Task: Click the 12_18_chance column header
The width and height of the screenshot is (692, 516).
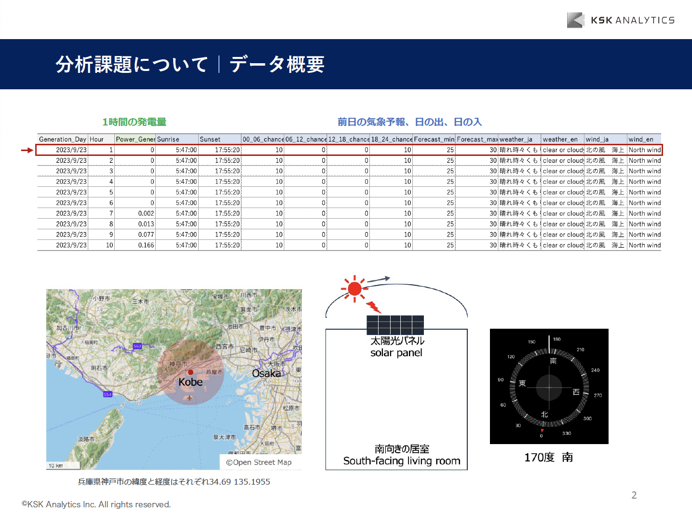Action: (349, 139)
